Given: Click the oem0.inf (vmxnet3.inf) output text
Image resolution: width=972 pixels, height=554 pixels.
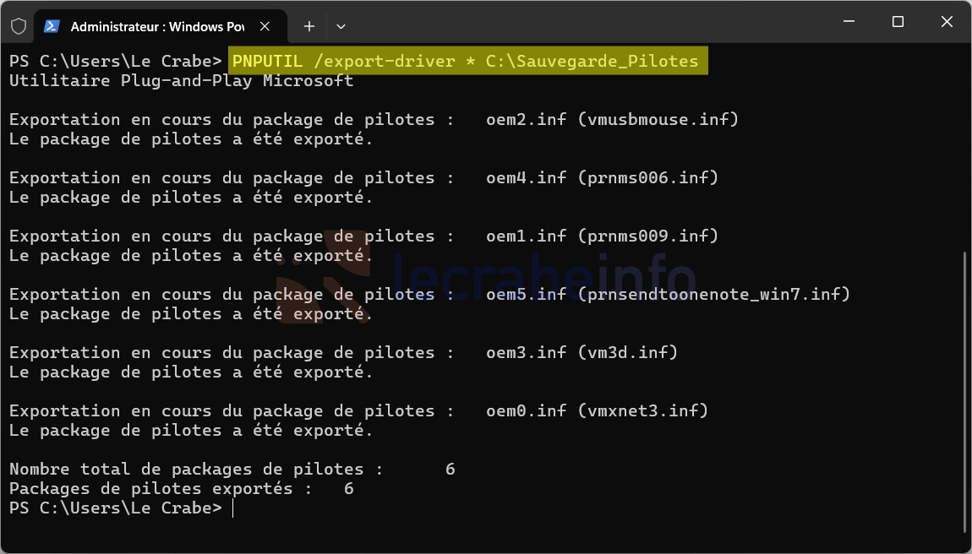Looking at the screenshot, I should [597, 410].
